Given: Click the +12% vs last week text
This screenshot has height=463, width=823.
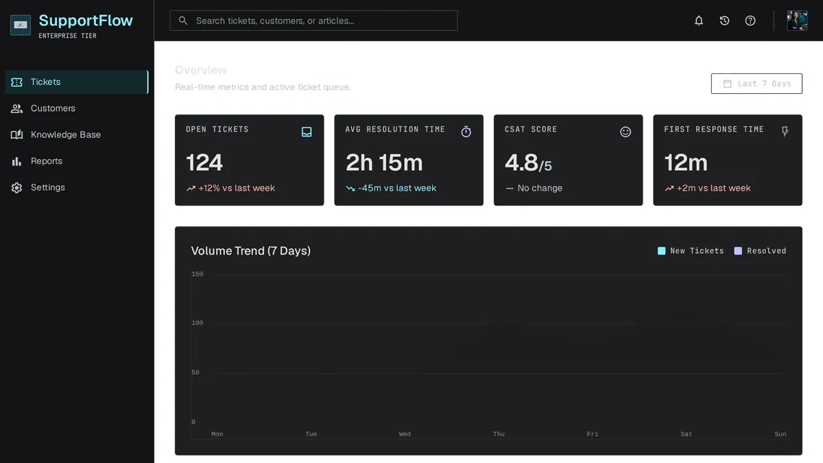Looking at the screenshot, I should coord(237,188).
